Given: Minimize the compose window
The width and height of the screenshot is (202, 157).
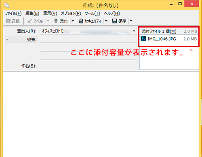Looking at the screenshot, I should point(171,4).
